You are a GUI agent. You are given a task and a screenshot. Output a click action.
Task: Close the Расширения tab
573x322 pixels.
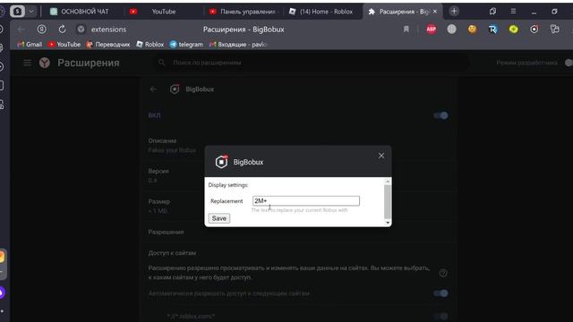click(435, 12)
